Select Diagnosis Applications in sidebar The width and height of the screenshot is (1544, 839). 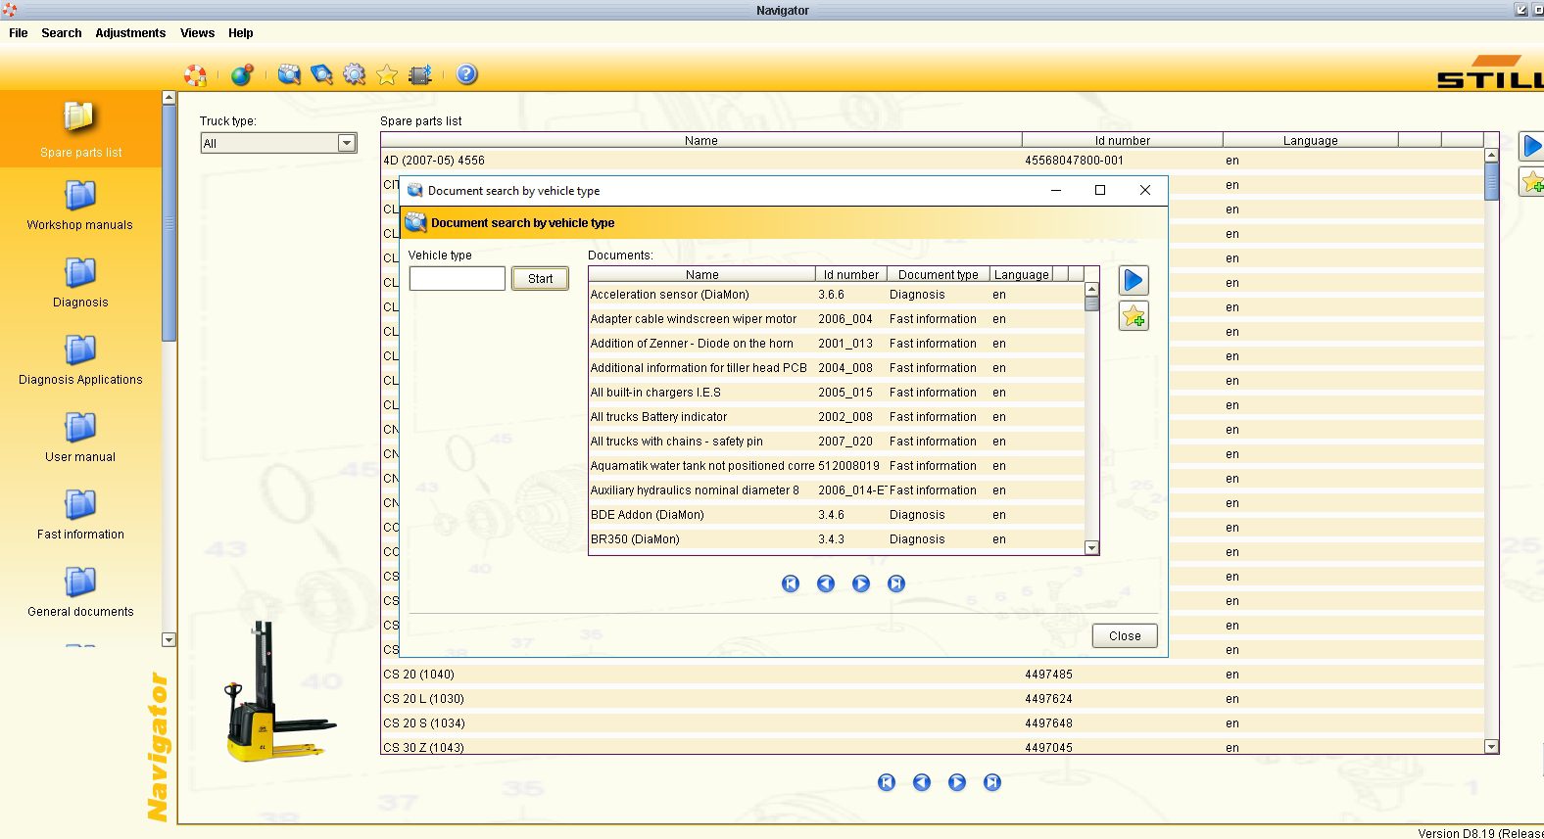(x=80, y=360)
